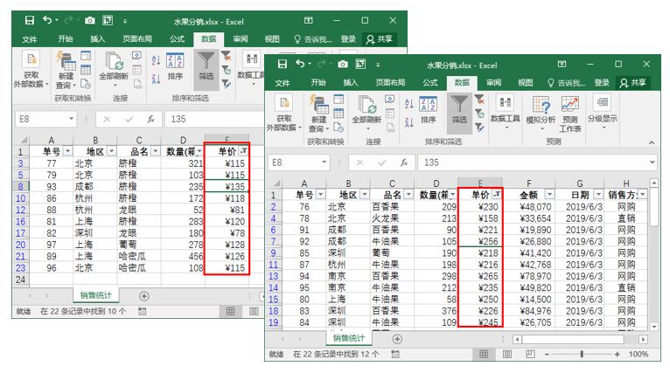Image resolution: width=670 pixels, height=373 pixels.
Task: Expand name box dropdown in front window
Action: tap(325, 162)
